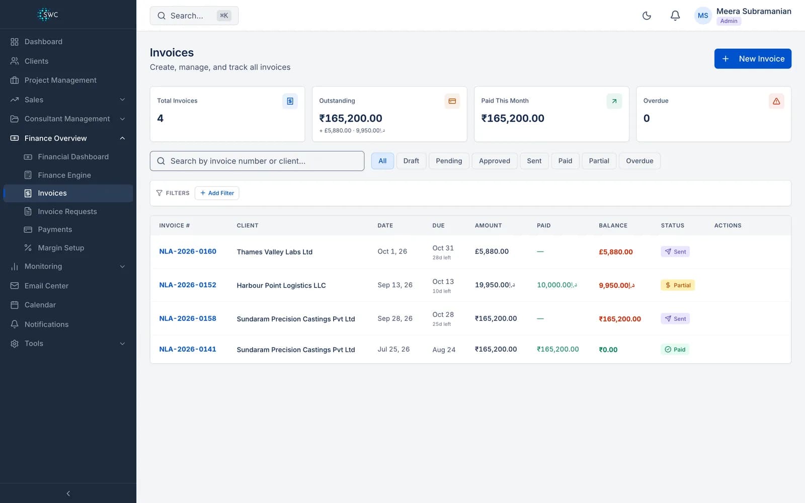The width and height of the screenshot is (805, 503).
Task: Click the MS user avatar
Action: pos(703,16)
